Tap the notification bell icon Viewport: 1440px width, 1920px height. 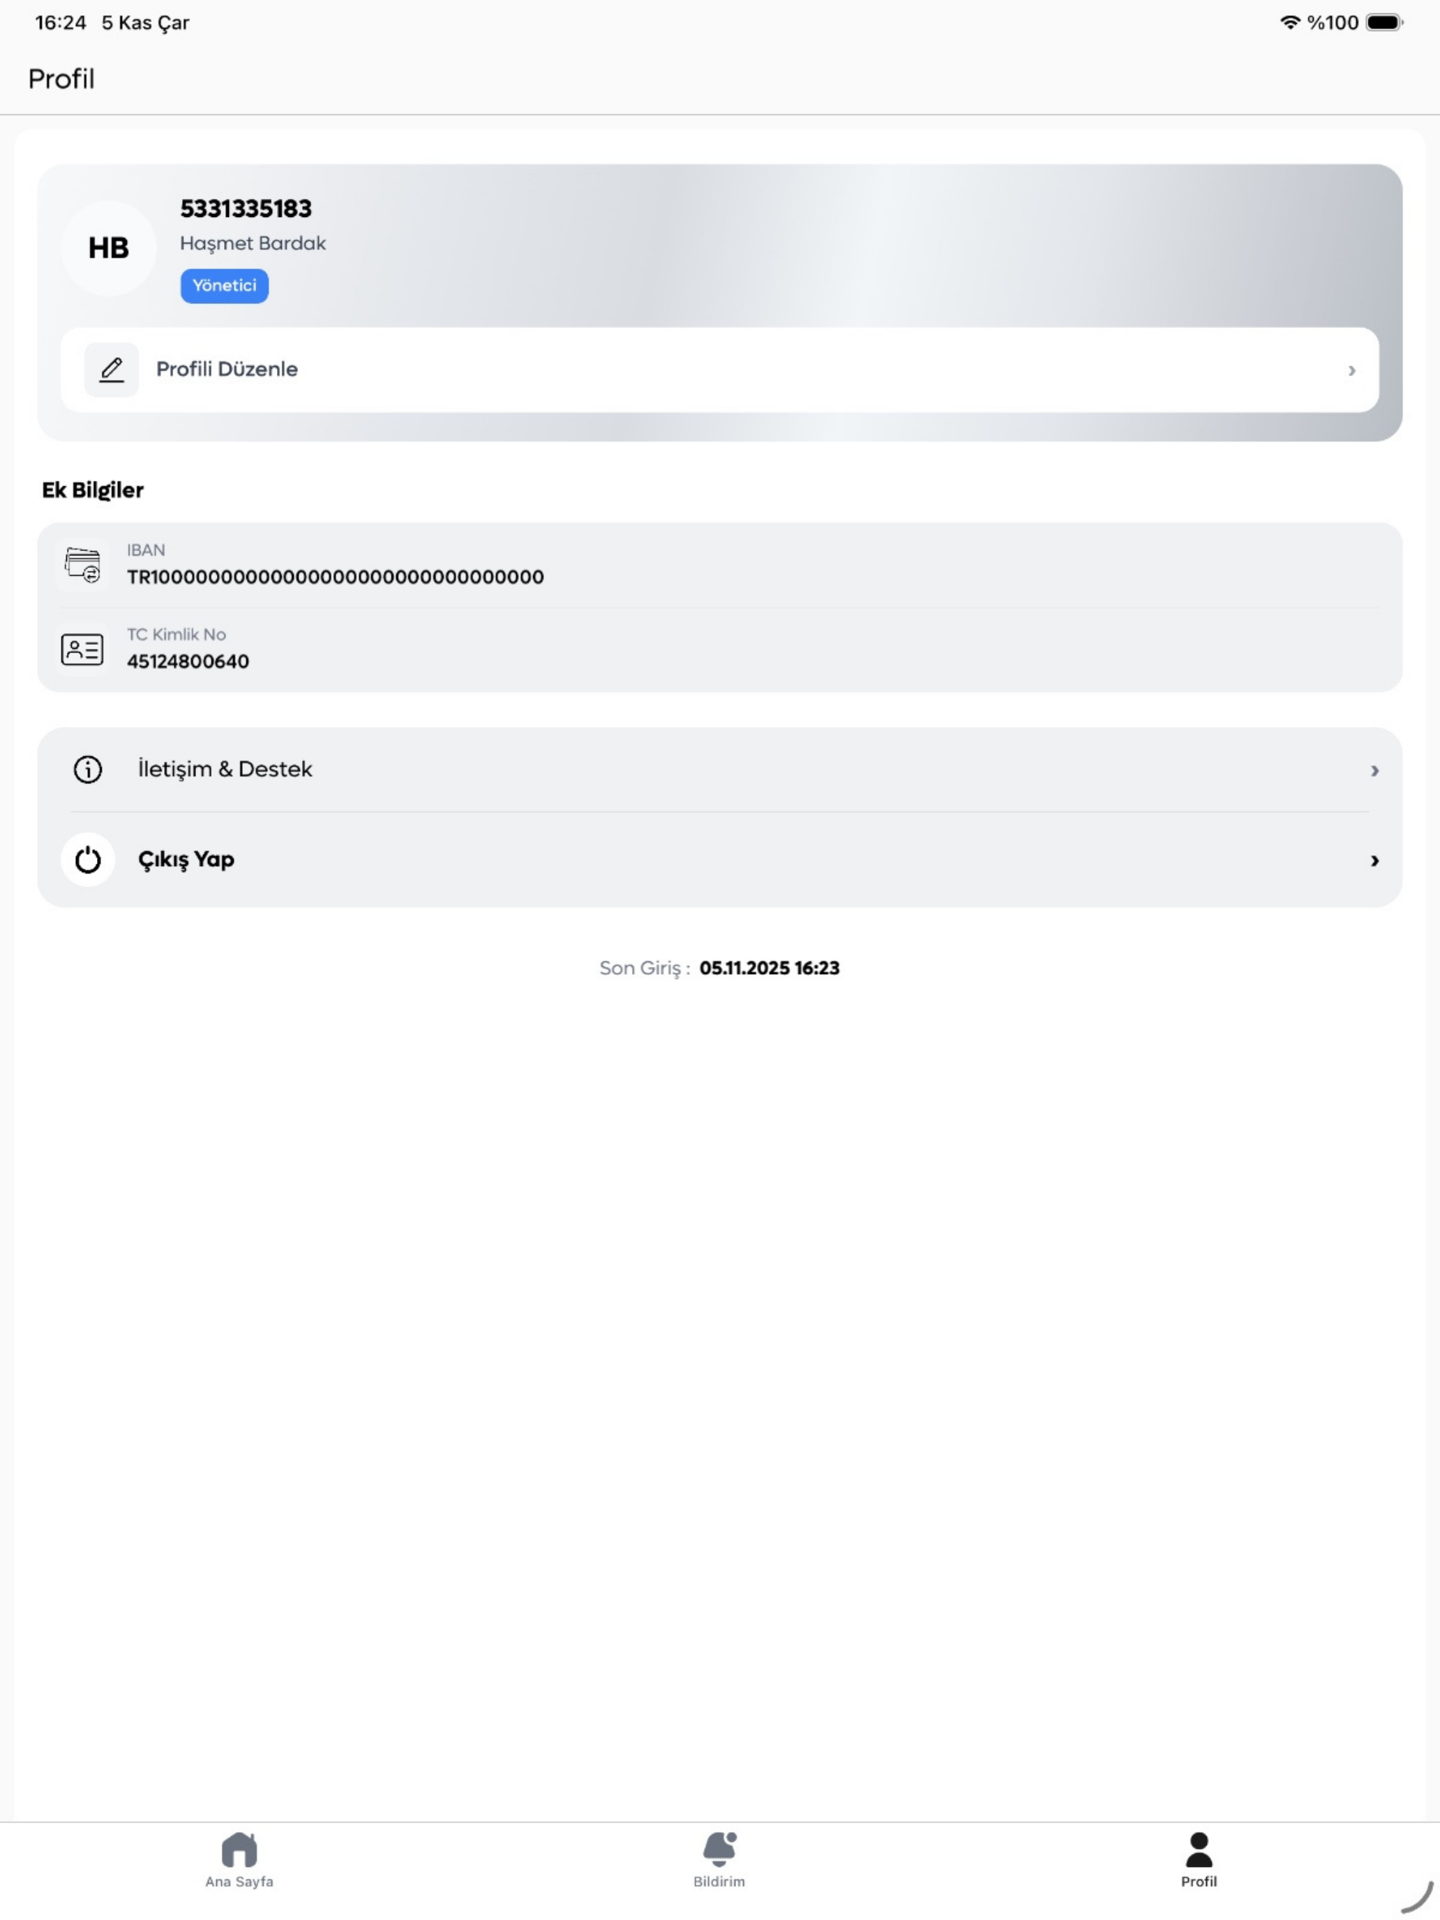pyautogui.click(x=719, y=1850)
